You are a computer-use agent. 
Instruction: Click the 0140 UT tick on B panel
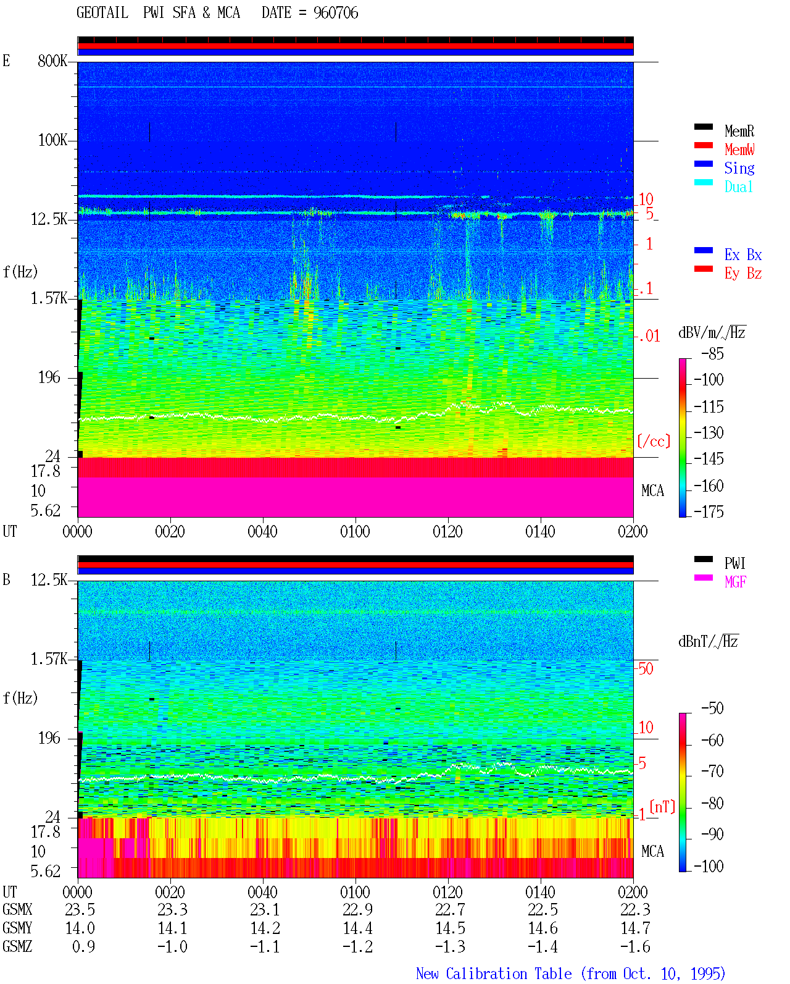[x=540, y=892]
